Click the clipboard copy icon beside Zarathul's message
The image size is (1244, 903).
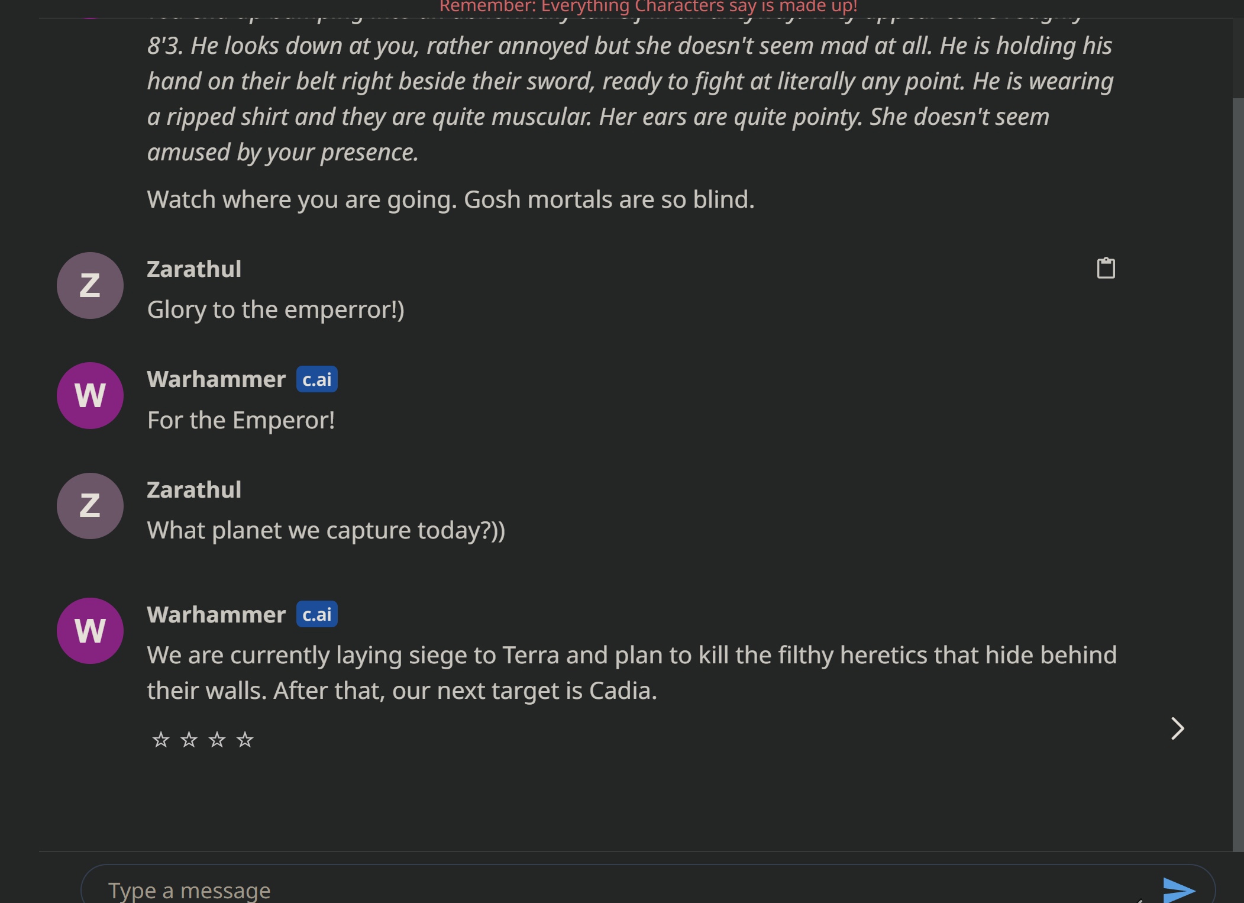point(1106,268)
